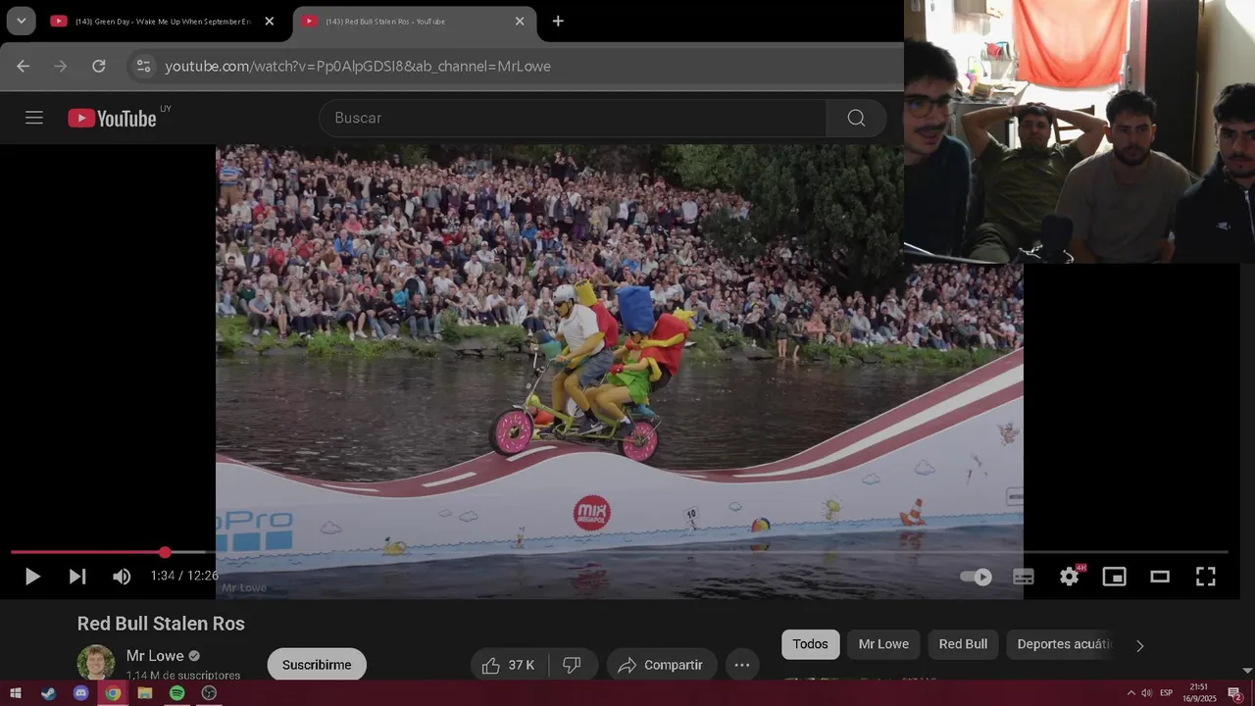Open Discord from the taskbar

81,693
